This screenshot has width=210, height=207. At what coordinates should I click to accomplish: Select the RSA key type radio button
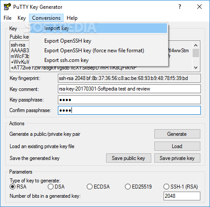coord(13,187)
